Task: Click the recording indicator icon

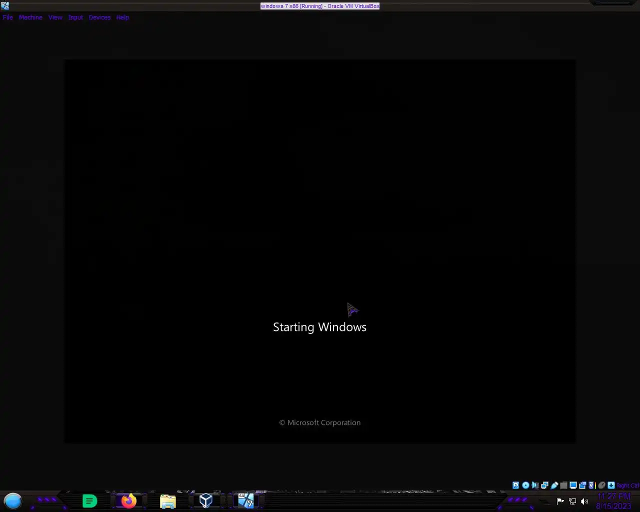Action: (582, 485)
